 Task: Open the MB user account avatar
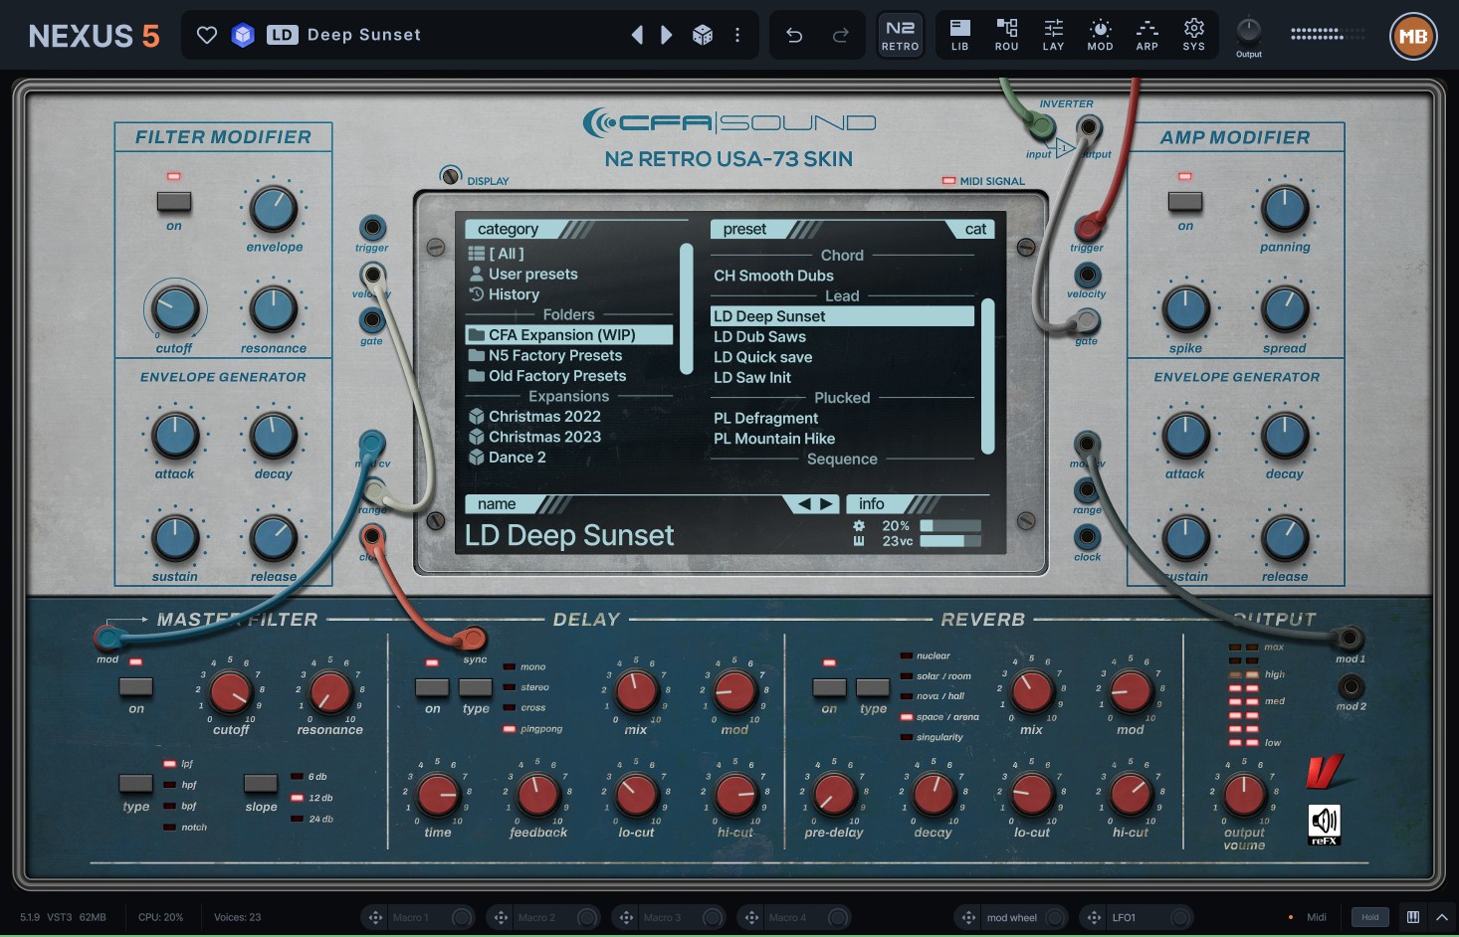coord(1413,37)
